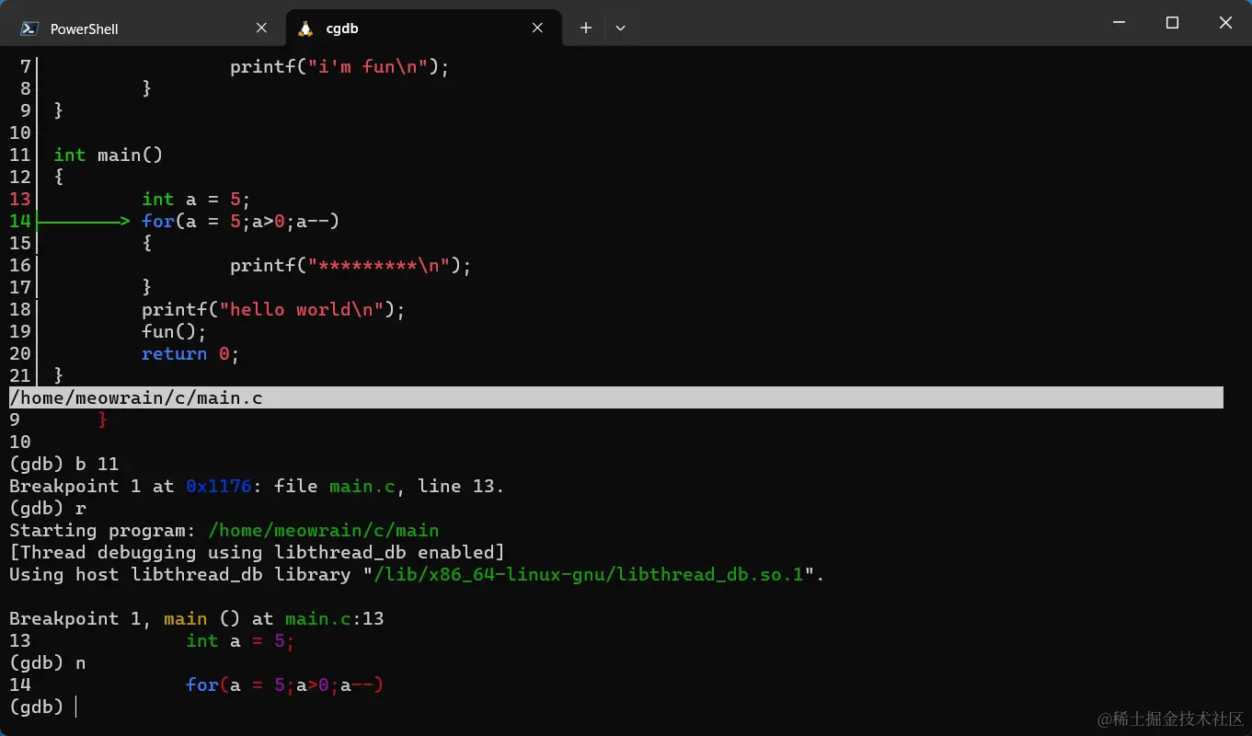Click the 'return 0;' statement
Image resolution: width=1252 pixels, height=736 pixels.
tap(190, 353)
